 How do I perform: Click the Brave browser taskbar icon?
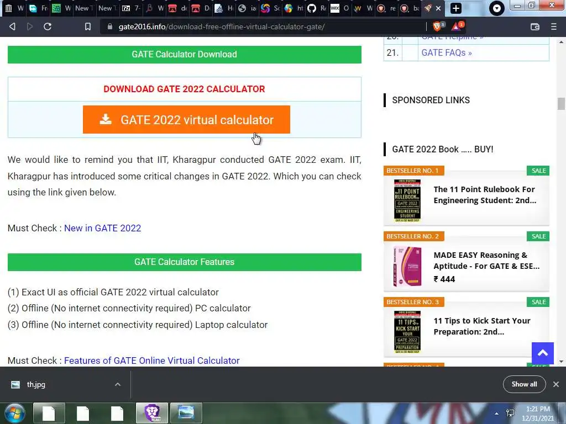coord(152,413)
